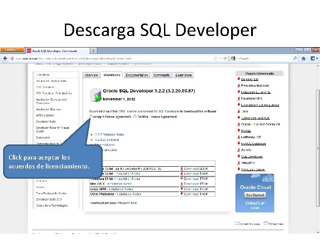320x240 pixels.
Task: Go to the Firefox home page icon
Action: coord(304,59)
